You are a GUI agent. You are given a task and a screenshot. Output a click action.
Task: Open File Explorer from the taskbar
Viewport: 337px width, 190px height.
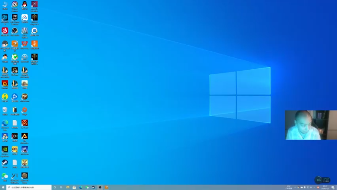(x=68, y=187)
